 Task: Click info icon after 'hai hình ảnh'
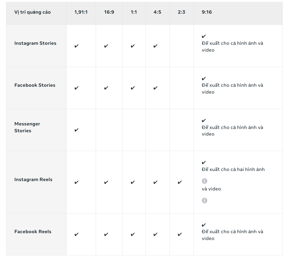point(204,181)
